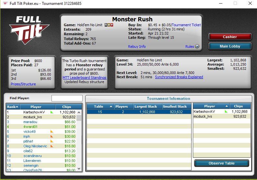Sort ranking list by Rank column
The height and width of the screenshot is (180, 257).
pyautogui.click(x=13, y=107)
